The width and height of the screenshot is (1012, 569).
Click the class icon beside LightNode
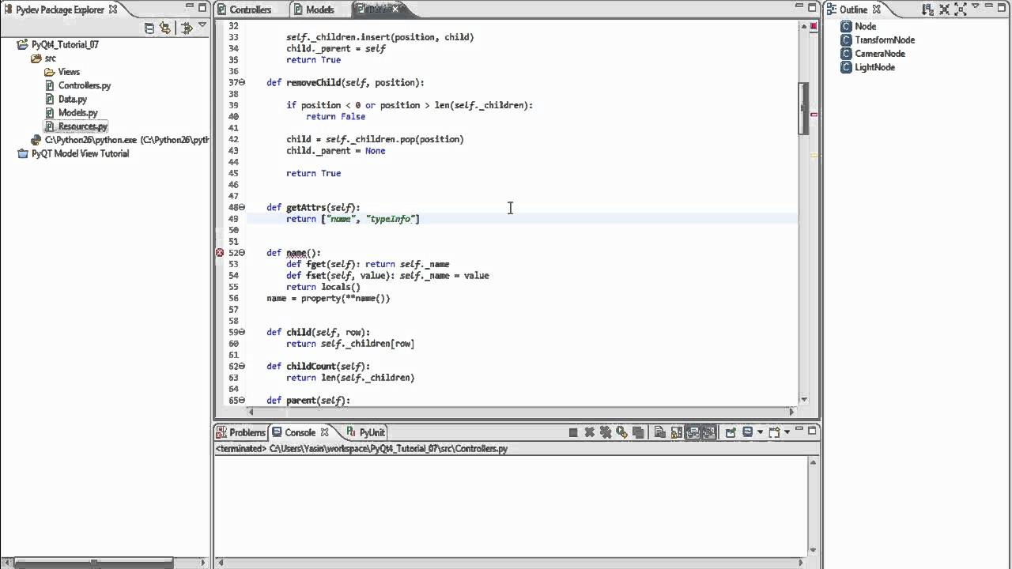click(x=847, y=67)
